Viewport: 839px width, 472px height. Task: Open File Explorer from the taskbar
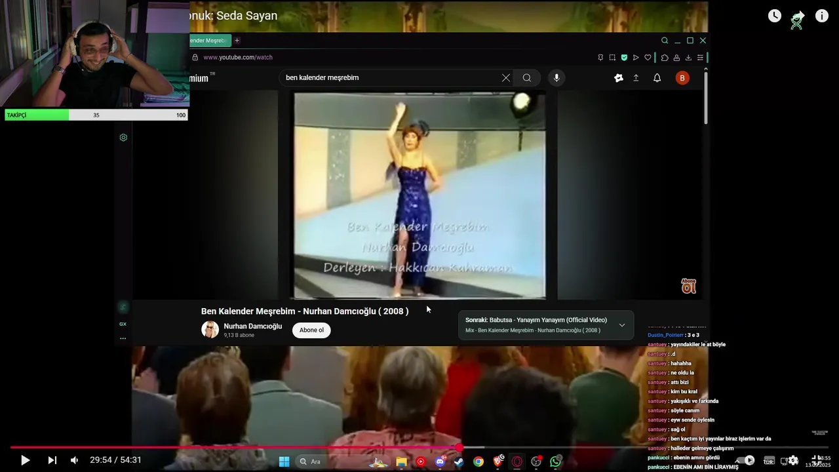pos(401,462)
